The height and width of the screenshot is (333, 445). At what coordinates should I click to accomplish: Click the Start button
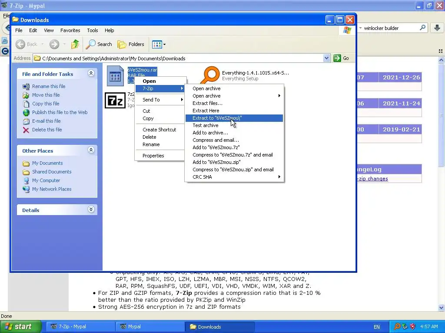(20, 327)
